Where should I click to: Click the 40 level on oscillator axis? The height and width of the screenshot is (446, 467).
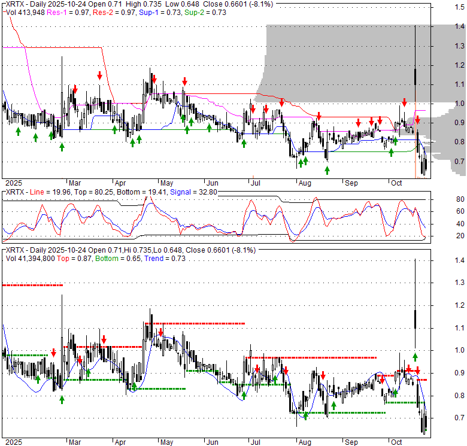tap(460, 223)
